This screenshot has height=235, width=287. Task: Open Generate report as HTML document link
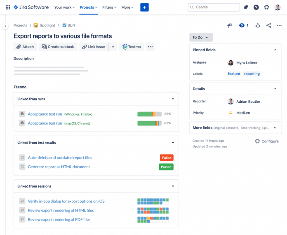(x=59, y=167)
